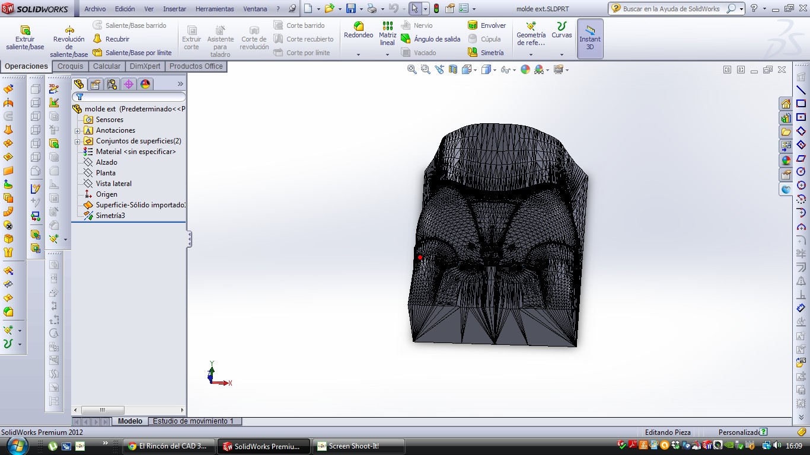
Task: Click Zoom to area magnifier icon
Action: pos(425,69)
